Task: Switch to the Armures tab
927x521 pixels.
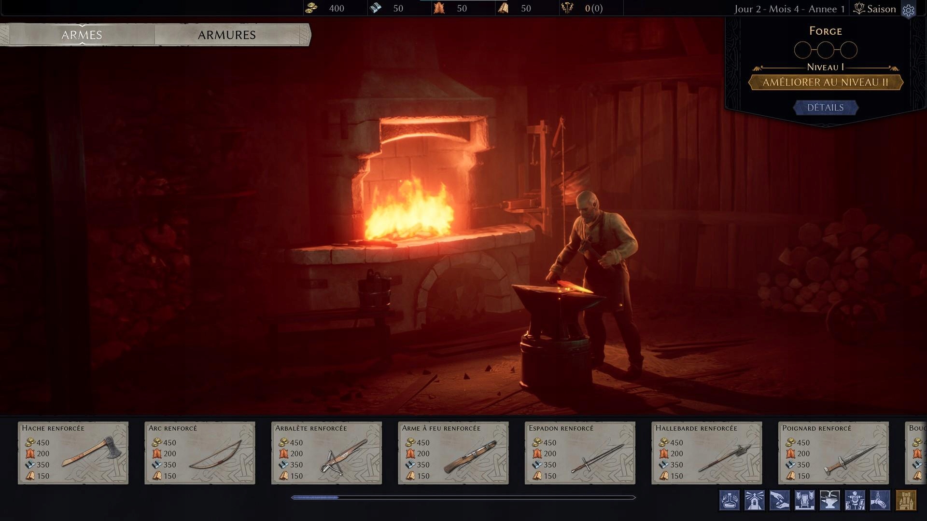Action: pos(227,35)
